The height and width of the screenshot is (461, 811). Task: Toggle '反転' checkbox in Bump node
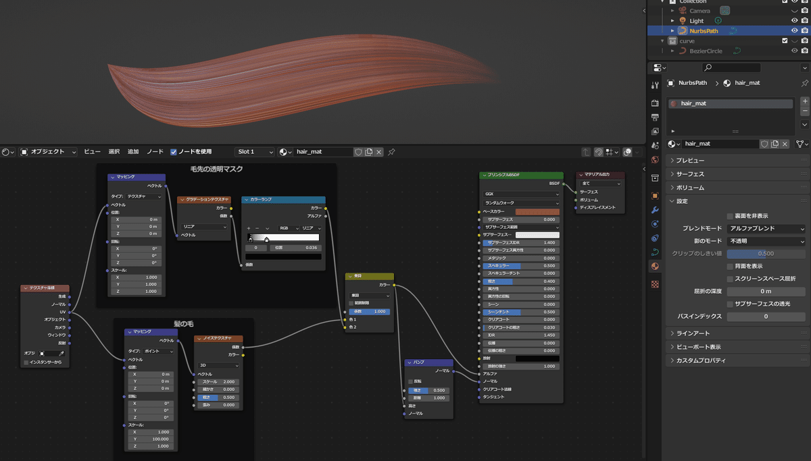tap(410, 381)
